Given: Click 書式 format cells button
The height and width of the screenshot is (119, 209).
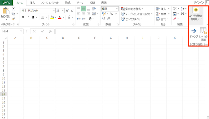Looking at the screenshot, I should pos(162,19).
